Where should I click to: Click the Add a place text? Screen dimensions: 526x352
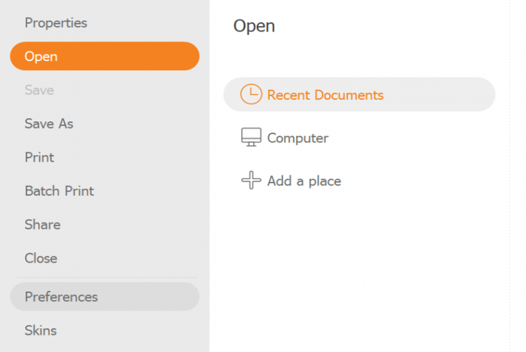[304, 181]
